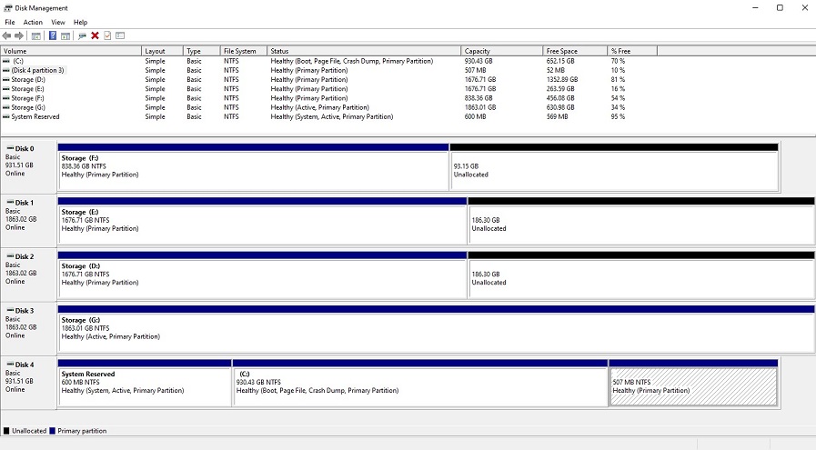Select the 93.15 GB unallocated space on Disk 0
The image size is (816, 450).
tap(614, 170)
